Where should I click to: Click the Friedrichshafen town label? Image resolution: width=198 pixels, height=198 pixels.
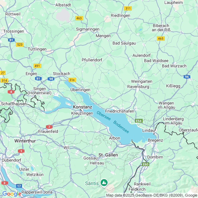[x=120, y=111]
